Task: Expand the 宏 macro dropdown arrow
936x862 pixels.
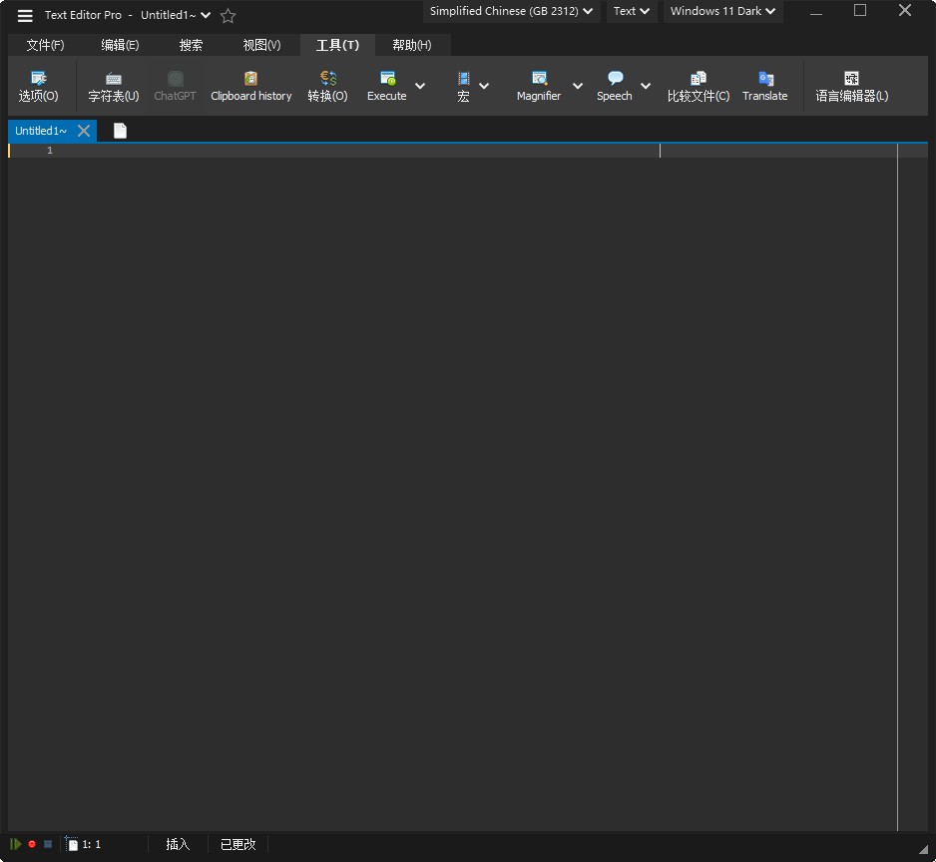Action: click(x=484, y=86)
